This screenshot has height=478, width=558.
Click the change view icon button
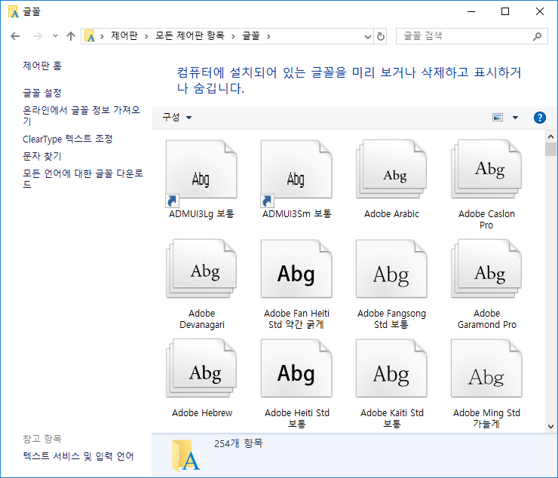(x=498, y=118)
